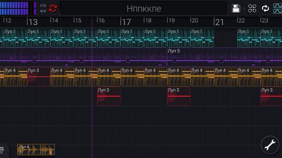Select the teal Луп 1 clip under bar 16
Viewport: 282px width, 158px height.
[109, 38]
